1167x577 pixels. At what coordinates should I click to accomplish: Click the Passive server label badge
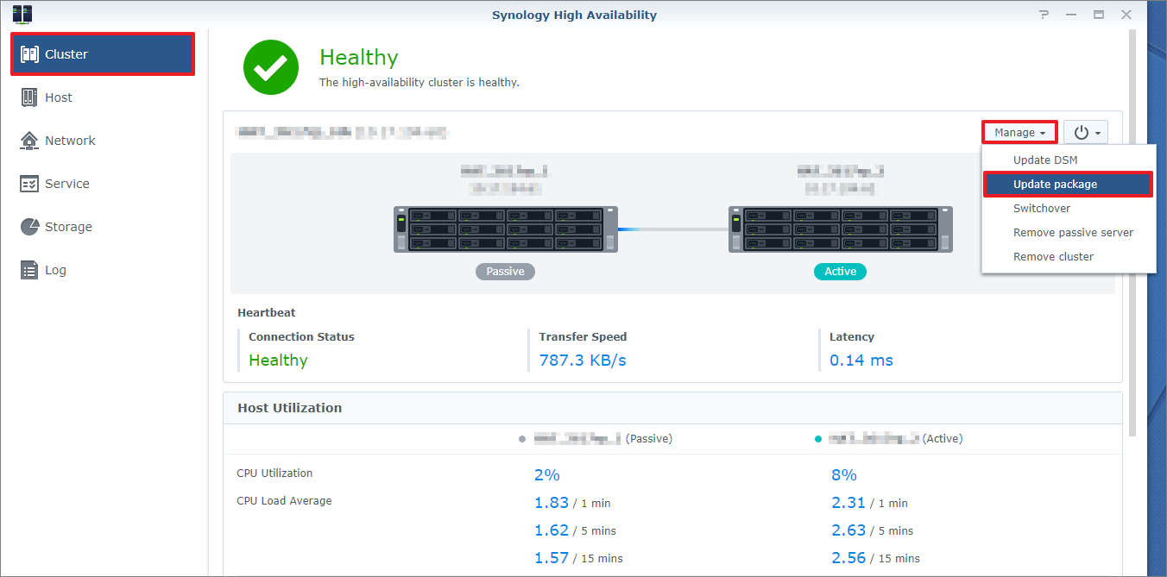(x=505, y=272)
